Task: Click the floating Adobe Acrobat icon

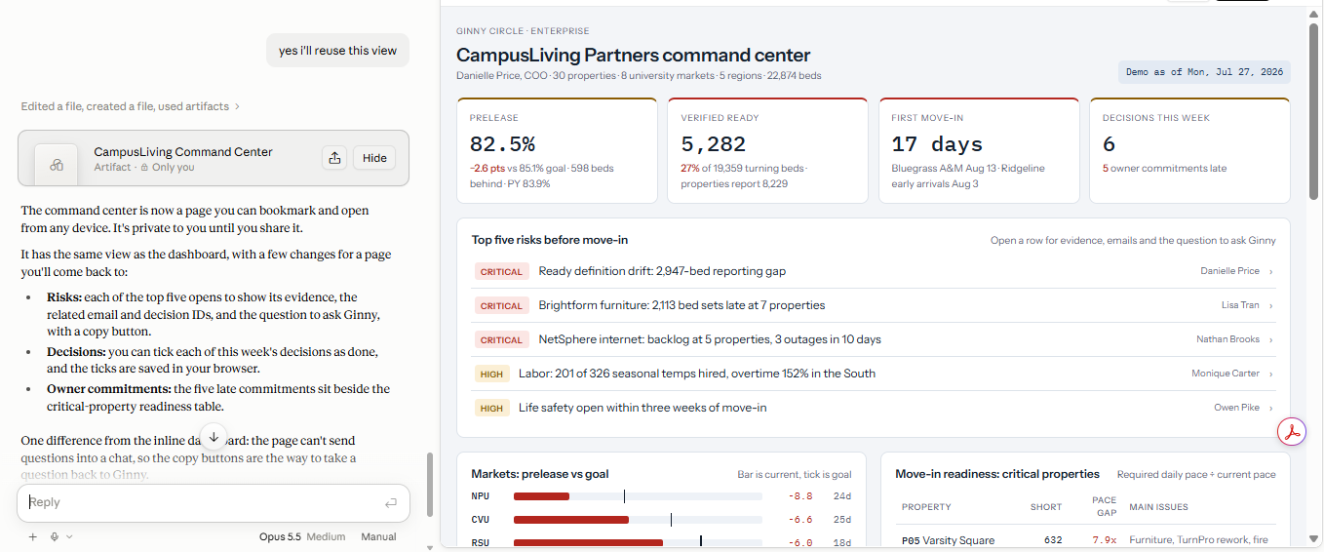Action: tap(1292, 432)
